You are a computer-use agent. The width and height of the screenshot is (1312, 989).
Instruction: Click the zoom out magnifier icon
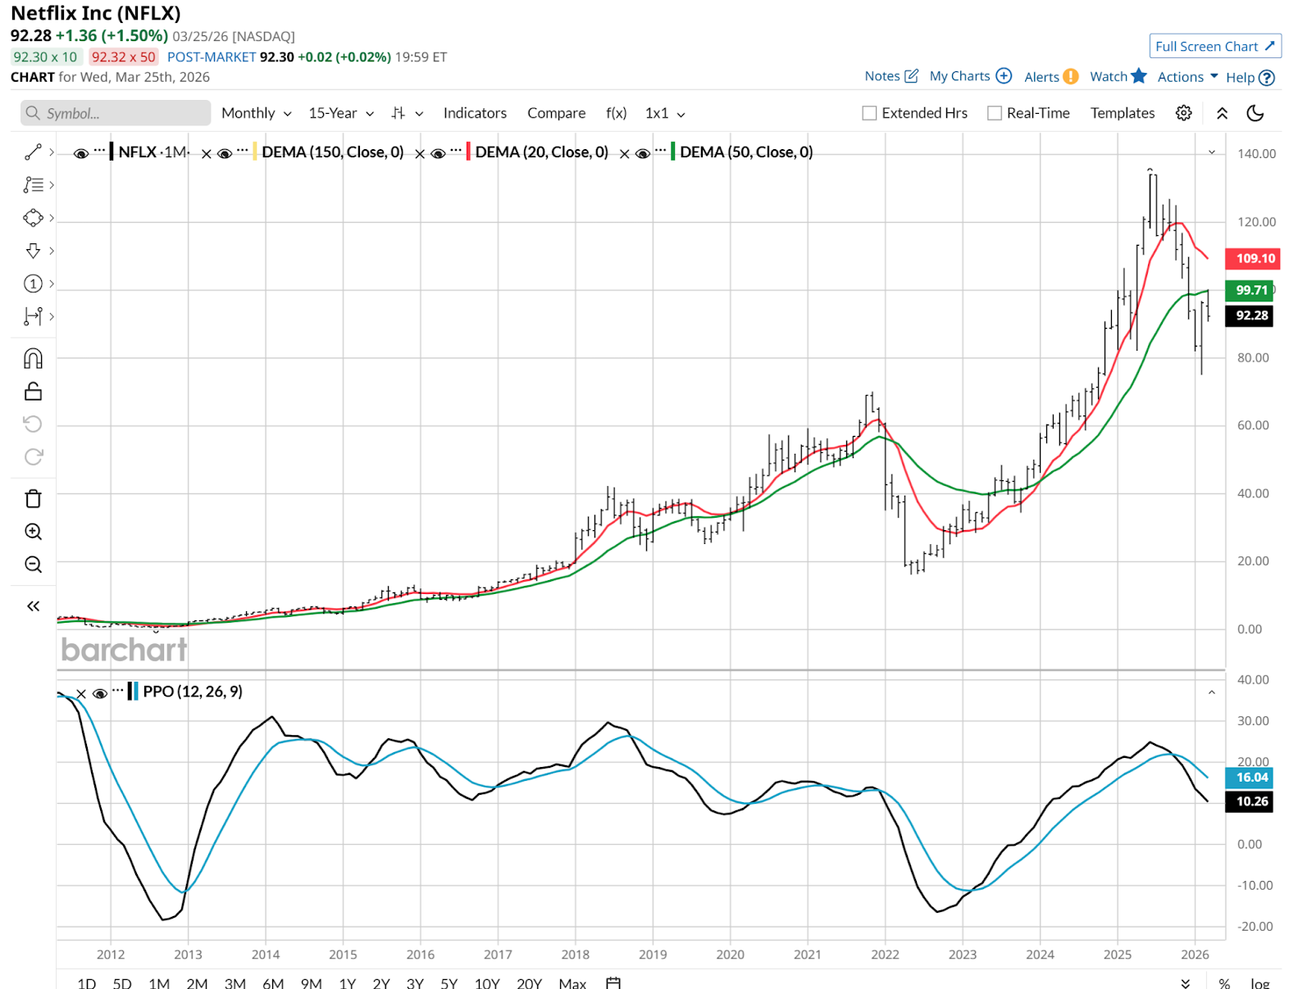(x=33, y=565)
